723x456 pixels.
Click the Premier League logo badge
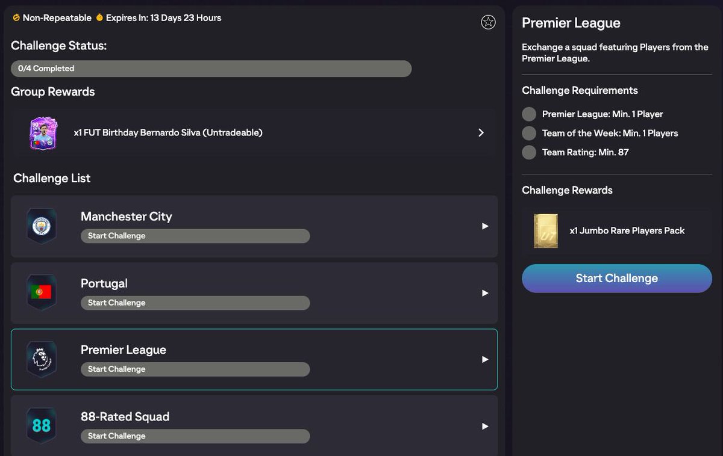click(42, 360)
